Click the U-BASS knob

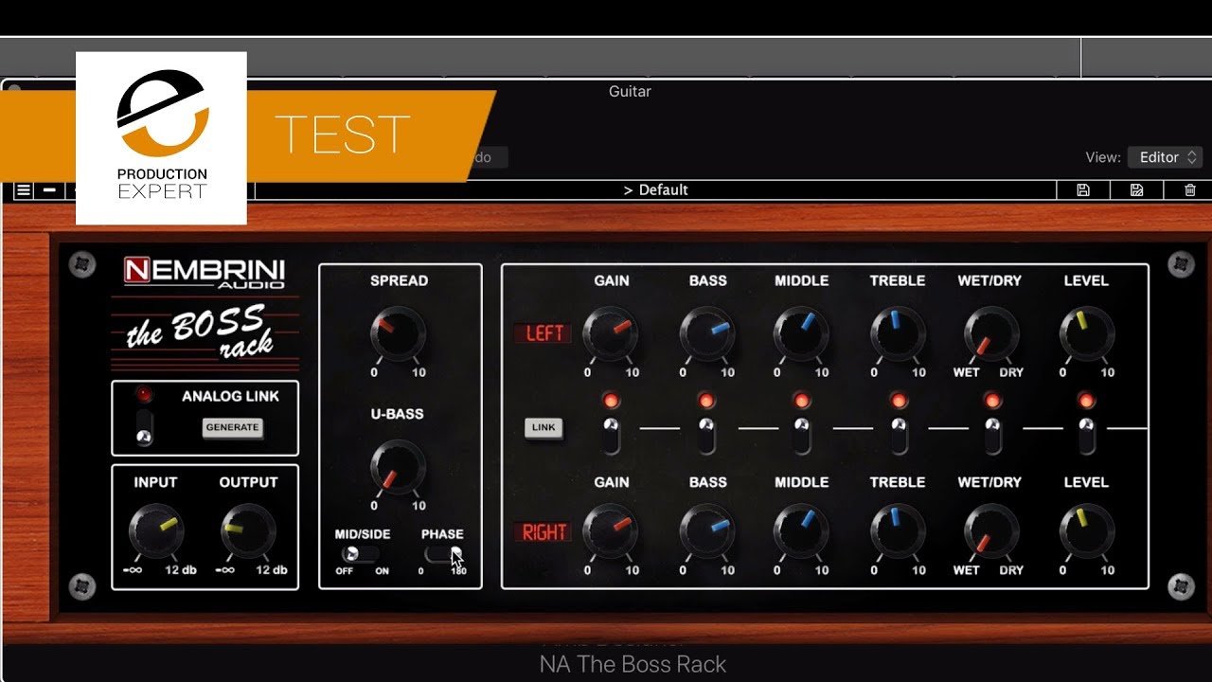398,467
